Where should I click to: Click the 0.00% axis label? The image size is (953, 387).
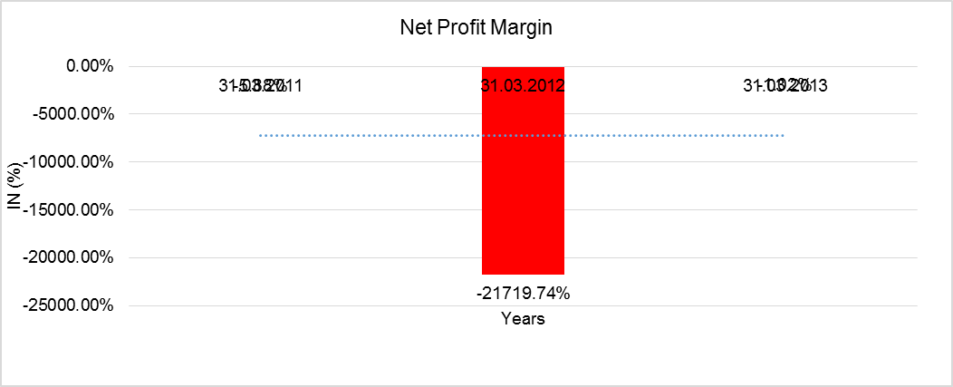click(83, 66)
